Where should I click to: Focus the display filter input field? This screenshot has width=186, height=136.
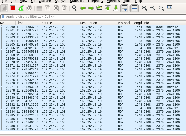click(x=95, y=17)
